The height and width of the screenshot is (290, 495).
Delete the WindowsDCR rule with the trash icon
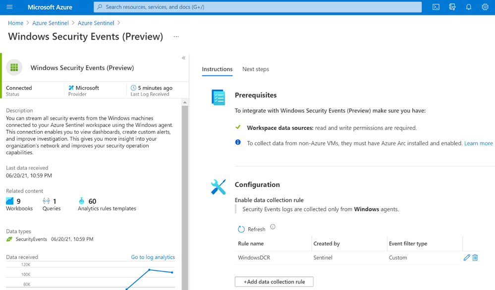pos(475,257)
